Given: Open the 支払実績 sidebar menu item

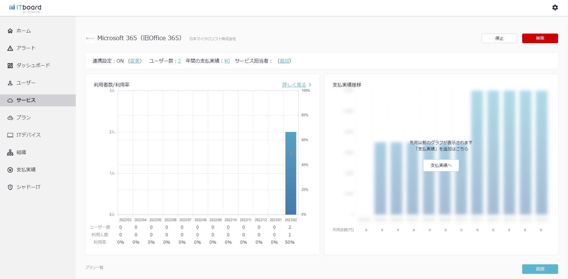Looking at the screenshot, I should (26, 170).
